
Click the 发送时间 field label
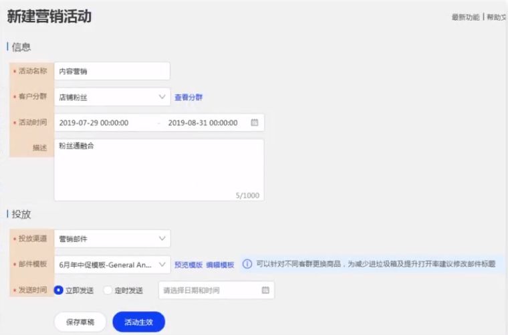tap(32, 290)
